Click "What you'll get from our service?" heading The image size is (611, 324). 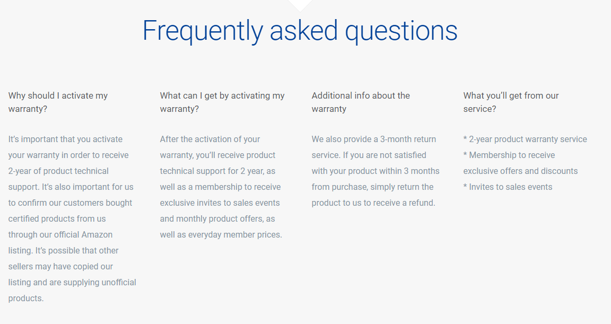click(x=511, y=102)
